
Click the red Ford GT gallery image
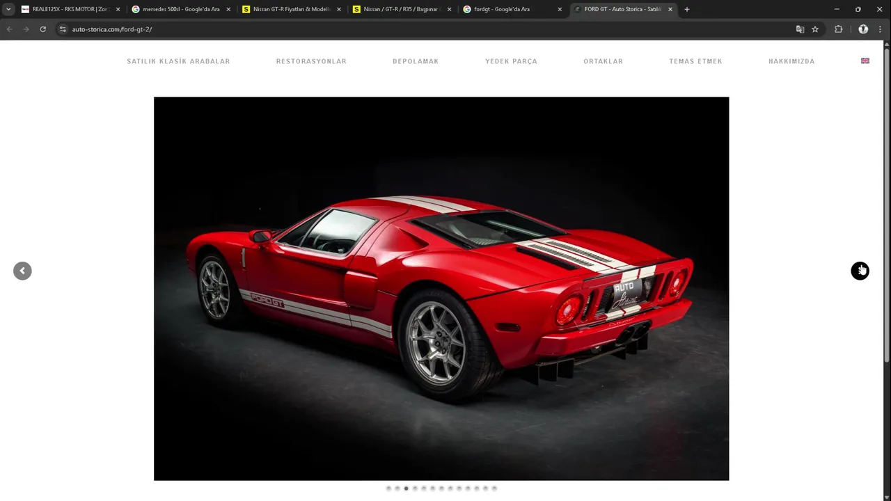(x=441, y=288)
